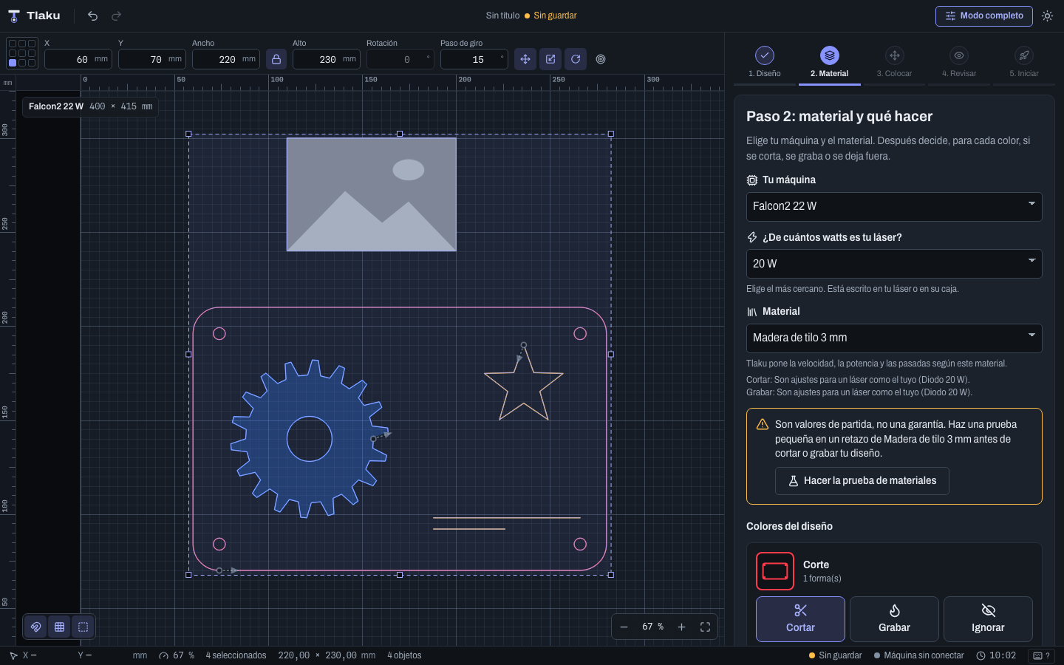This screenshot has width=1064, height=665.
Task: Click the Y position input field
Action: click(x=152, y=59)
